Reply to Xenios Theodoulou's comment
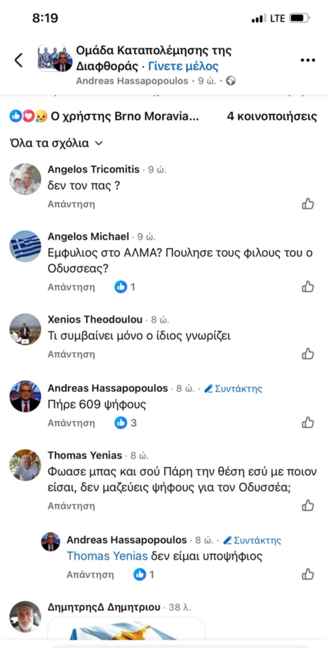Image resolution: width=327 pixels, height=648 pixels. [71, 354]
